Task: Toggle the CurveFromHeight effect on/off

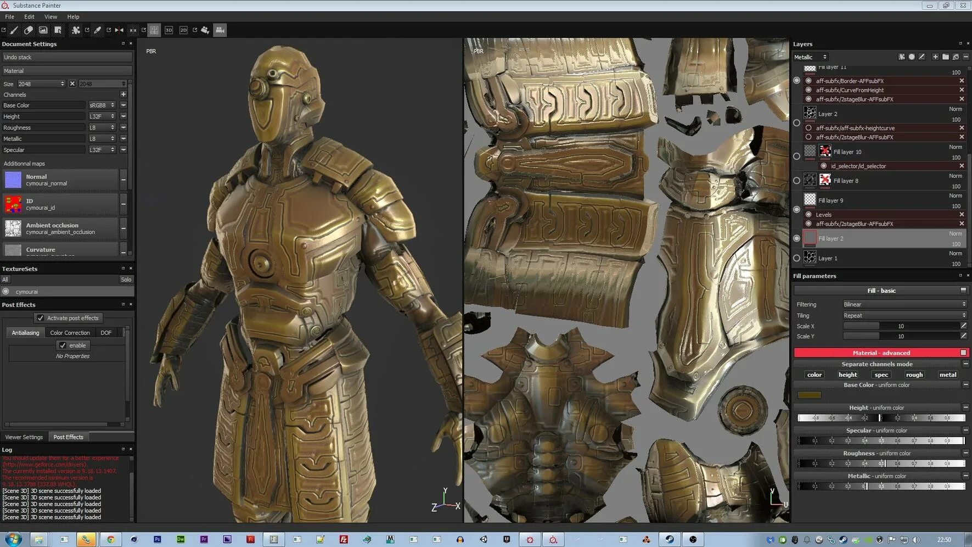Action: click(x=808, y=90)
